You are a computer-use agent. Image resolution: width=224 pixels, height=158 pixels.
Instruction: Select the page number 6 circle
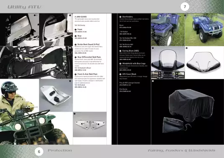pos(39,152)
